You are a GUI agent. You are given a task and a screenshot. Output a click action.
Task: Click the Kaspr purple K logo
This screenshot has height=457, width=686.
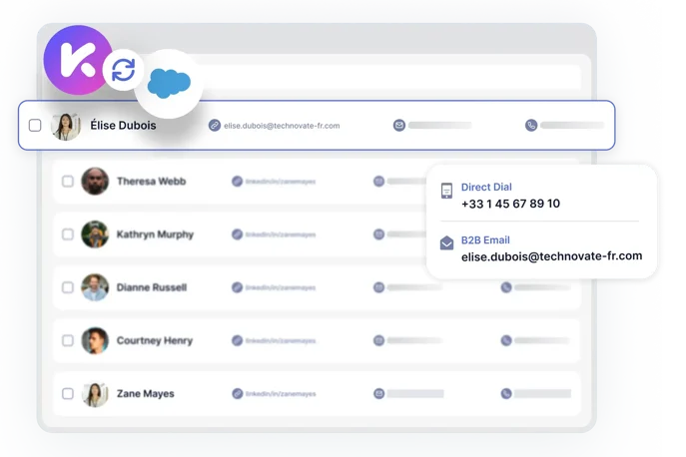coord(78,60)
